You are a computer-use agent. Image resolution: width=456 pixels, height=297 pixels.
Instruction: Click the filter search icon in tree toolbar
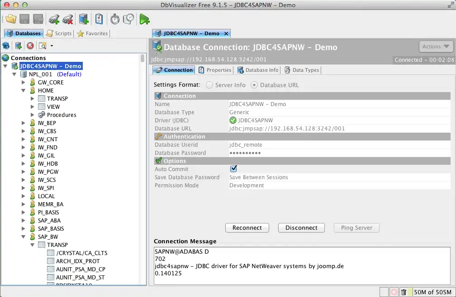click(x=43, y=46)
